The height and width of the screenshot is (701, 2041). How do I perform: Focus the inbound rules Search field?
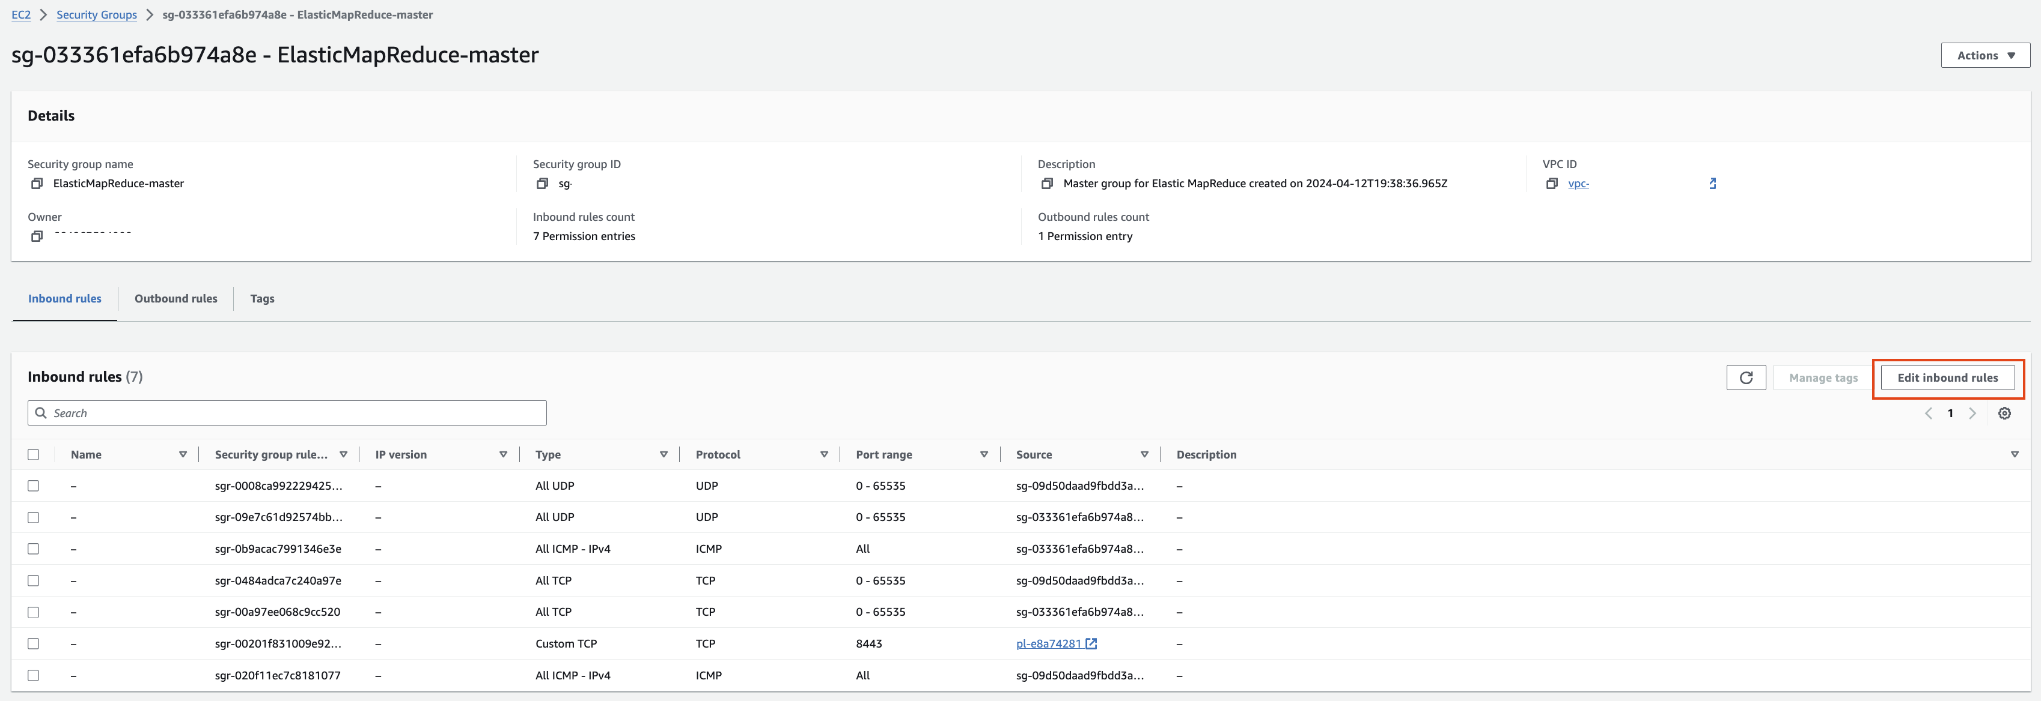(287, 413)
